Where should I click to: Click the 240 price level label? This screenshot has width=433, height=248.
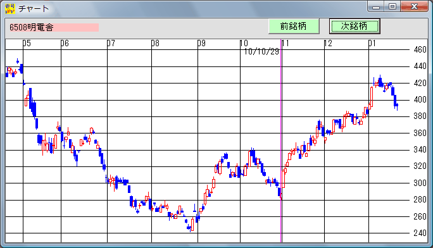[x=420, y=233]
